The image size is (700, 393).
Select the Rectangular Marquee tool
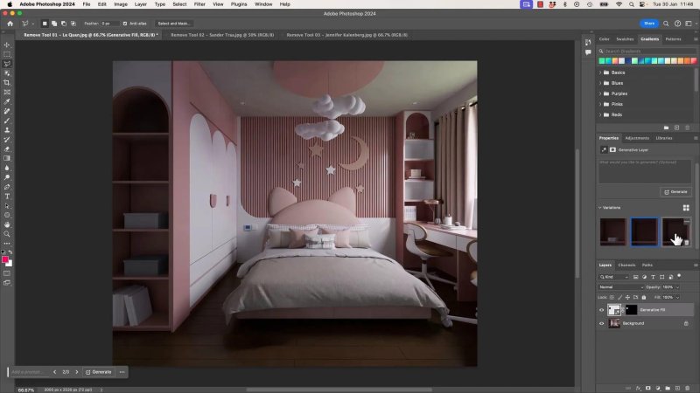(7, 54)
